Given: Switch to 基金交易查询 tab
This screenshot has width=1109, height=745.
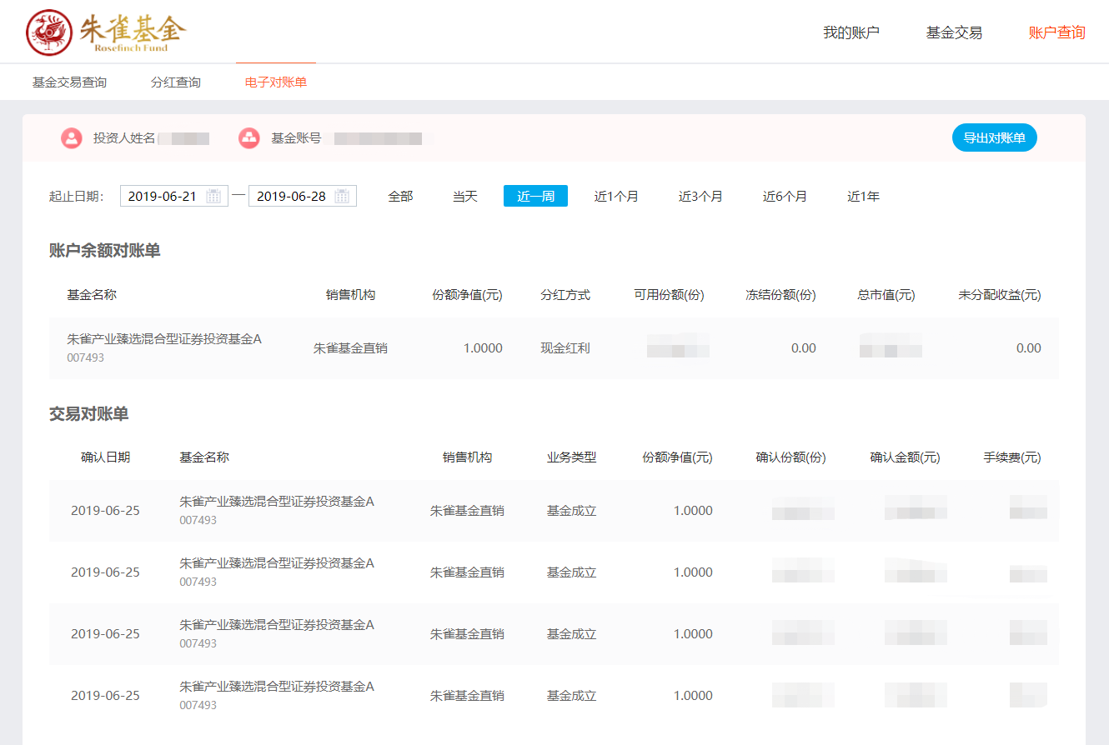Looking at the screenshot, I should [x=69, y=82].
